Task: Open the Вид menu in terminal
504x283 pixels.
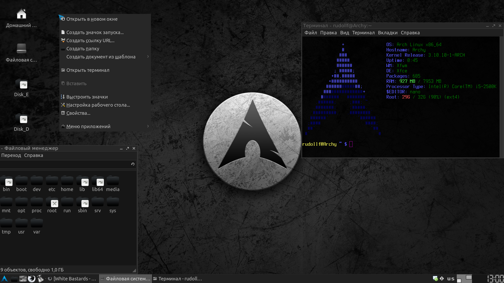Action: point(344,33)
